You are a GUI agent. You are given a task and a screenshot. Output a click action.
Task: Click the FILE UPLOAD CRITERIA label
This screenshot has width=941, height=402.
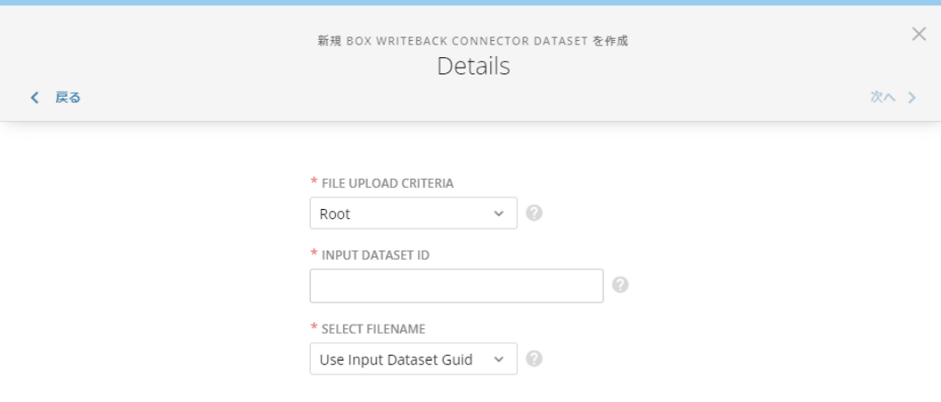(388, 183)
